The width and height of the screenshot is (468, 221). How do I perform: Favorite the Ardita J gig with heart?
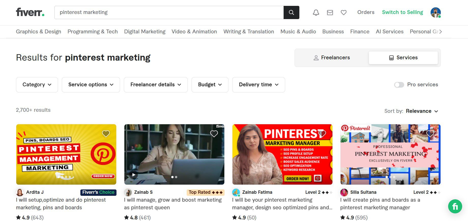(106, 134)
